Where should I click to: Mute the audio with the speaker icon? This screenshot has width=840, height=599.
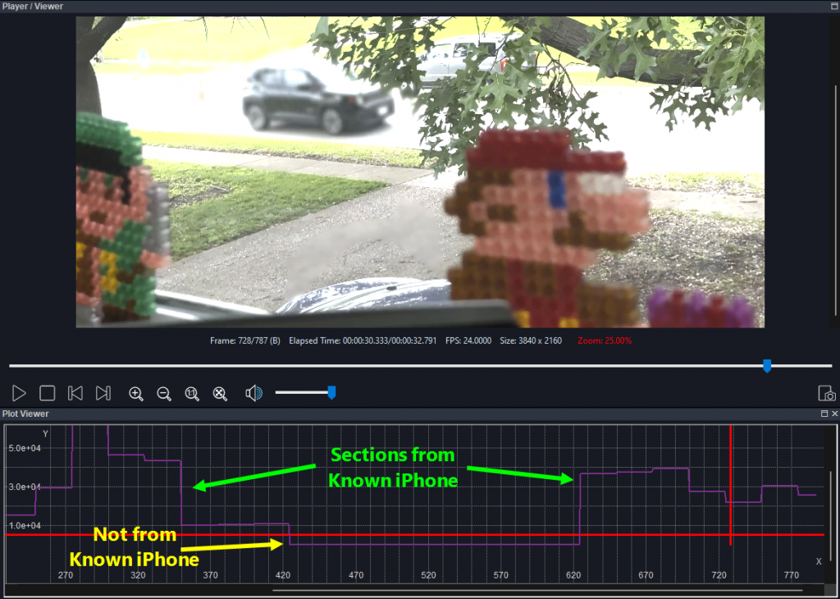point(253,394)
